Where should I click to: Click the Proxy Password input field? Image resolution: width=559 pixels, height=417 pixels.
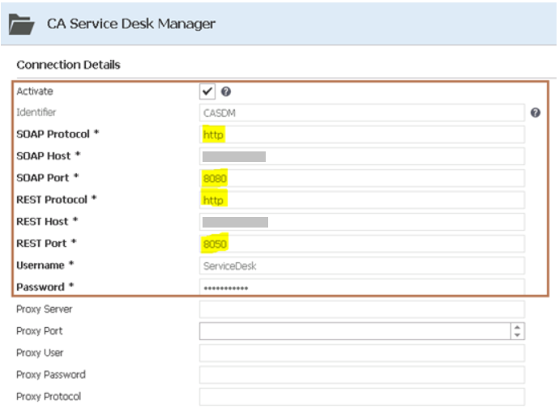362,375
